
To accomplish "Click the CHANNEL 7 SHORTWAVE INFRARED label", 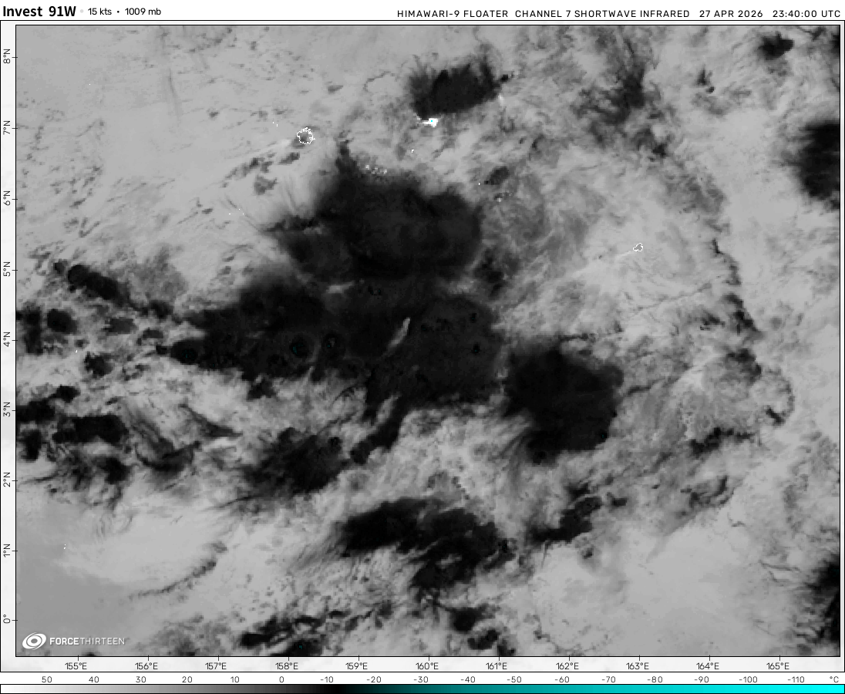I will [602, 14].
